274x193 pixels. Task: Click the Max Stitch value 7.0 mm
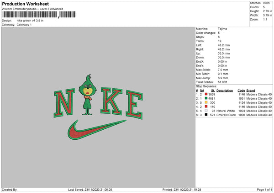pos(223,70)
